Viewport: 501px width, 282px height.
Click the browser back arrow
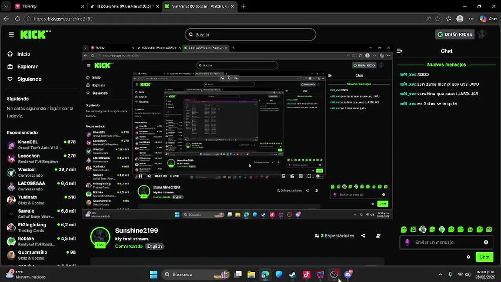[6, 19]
